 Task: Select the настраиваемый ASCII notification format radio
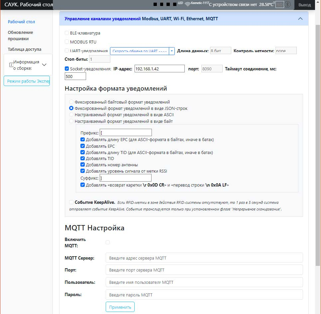click(71, 115)
